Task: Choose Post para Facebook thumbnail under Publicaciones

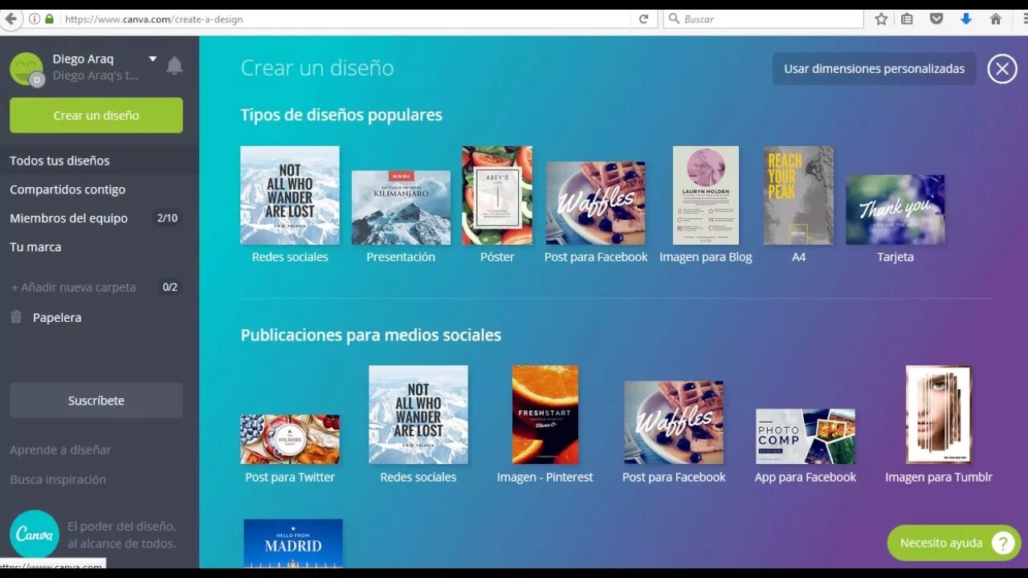Action: (674, 422)
